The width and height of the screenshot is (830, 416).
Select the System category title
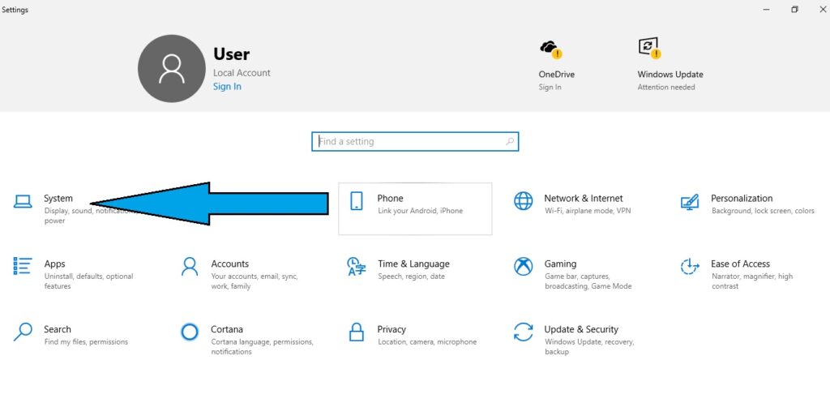(58, 198)
